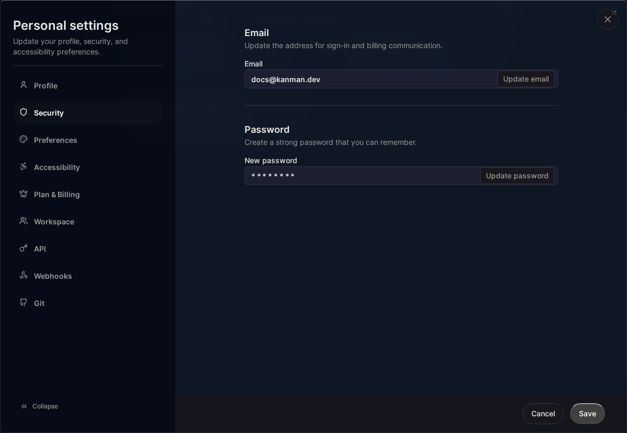Select the Security shield icon
The height and width of the screenshot is (433, 627).
click(24, 112)
